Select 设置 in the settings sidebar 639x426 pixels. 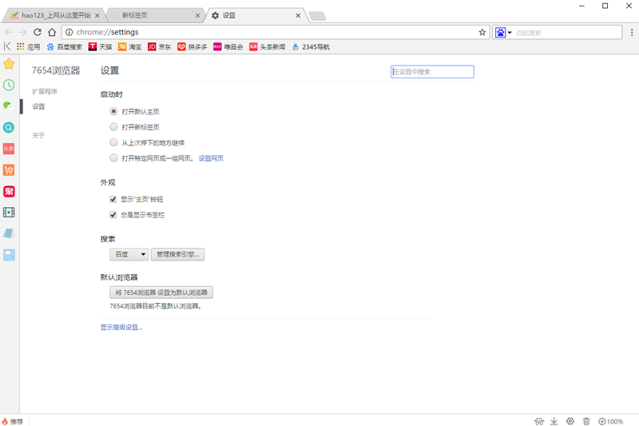pos(38,106)
